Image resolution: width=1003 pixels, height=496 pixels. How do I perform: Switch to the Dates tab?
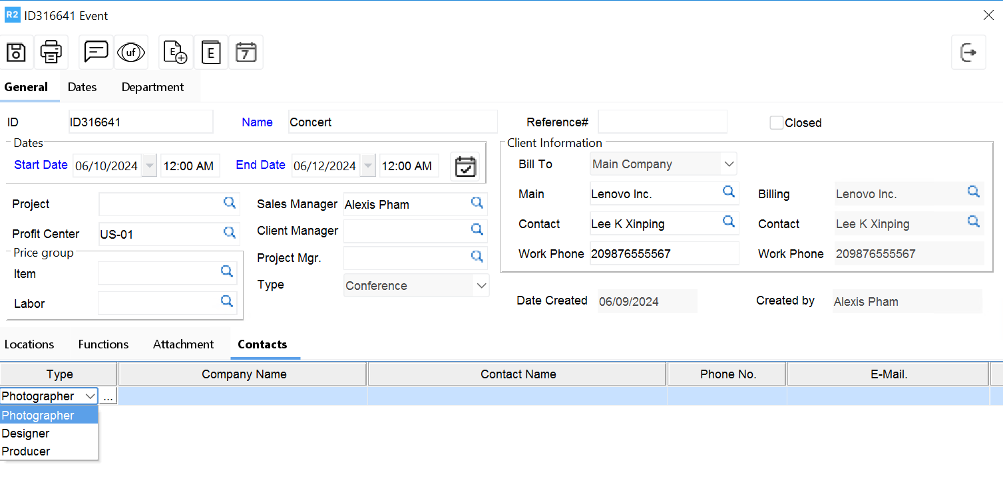[82, 86]
